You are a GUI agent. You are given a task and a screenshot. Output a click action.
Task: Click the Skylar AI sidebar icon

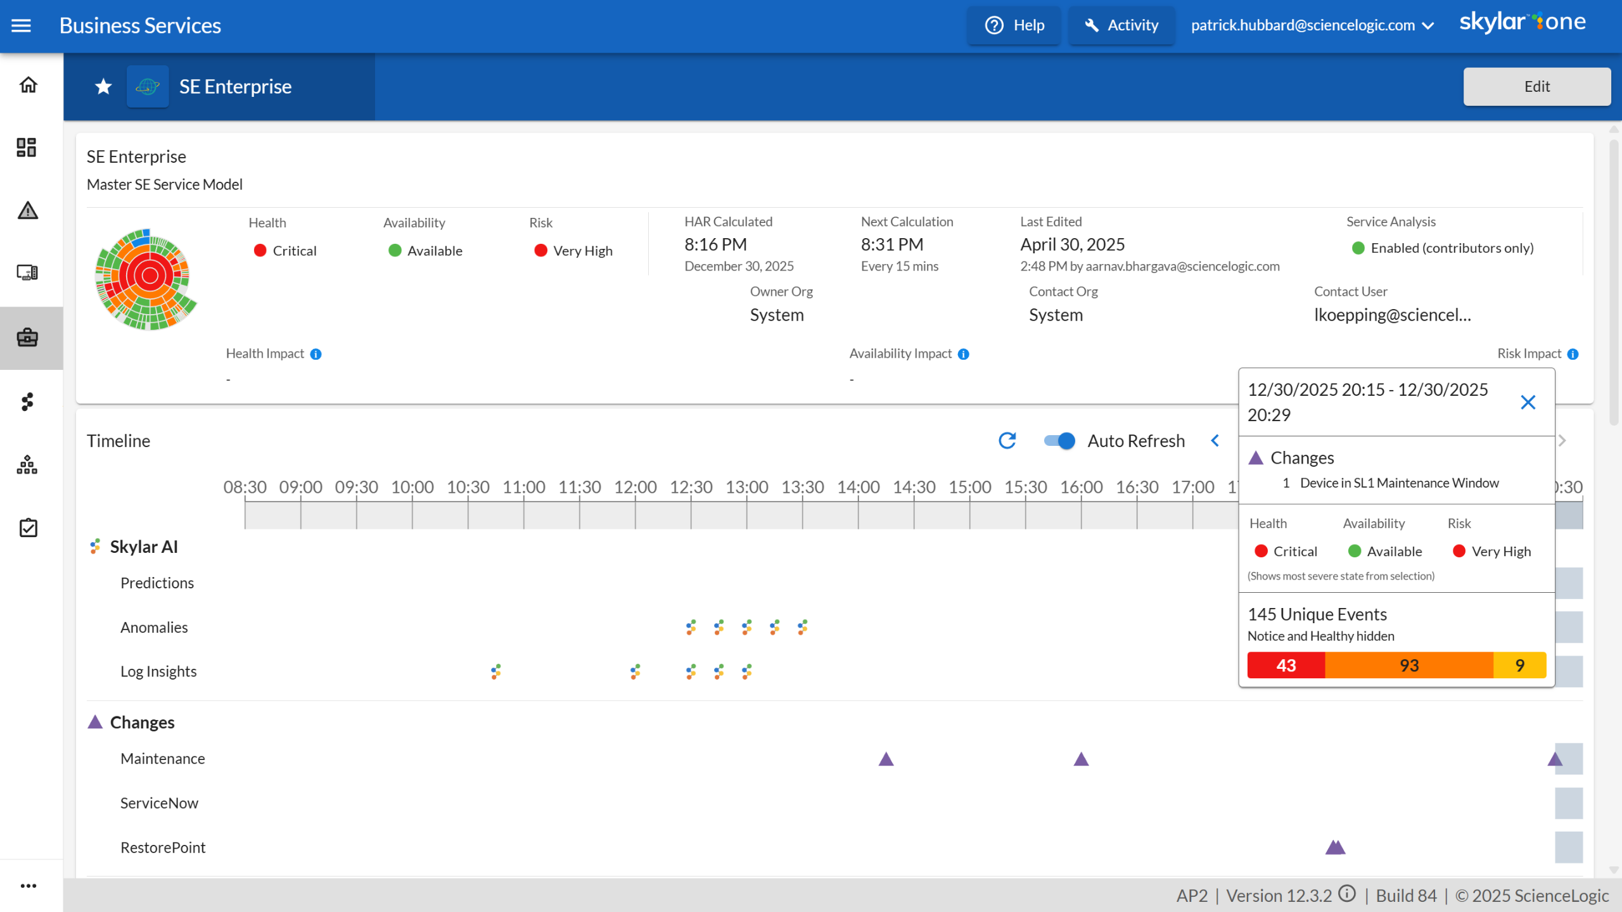[x=27, y=402]
